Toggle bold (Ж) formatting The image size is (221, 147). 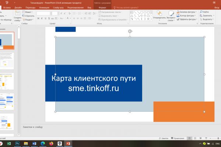coord(38,18)
